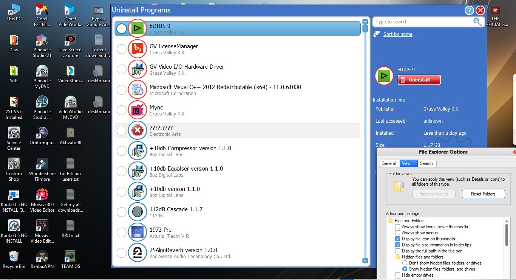Open Recycle Bin on desktop
This screenshot has width=516, height=280.
(x=14, y=260)
